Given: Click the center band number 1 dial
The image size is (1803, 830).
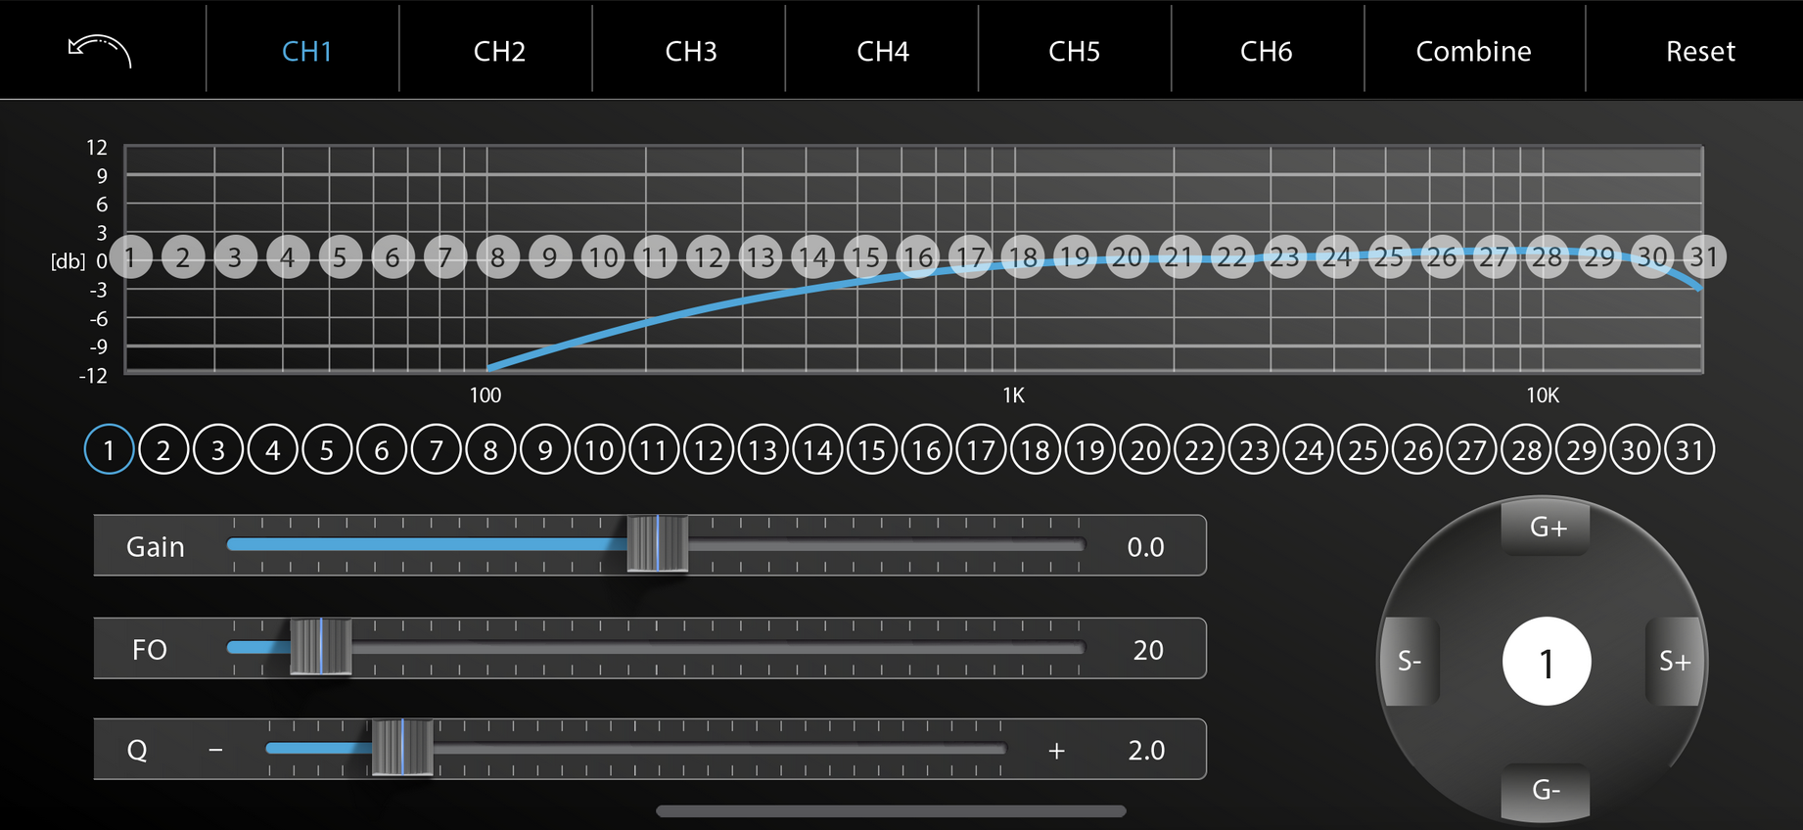Looking at the screenshot, I should pos(1547,662).
